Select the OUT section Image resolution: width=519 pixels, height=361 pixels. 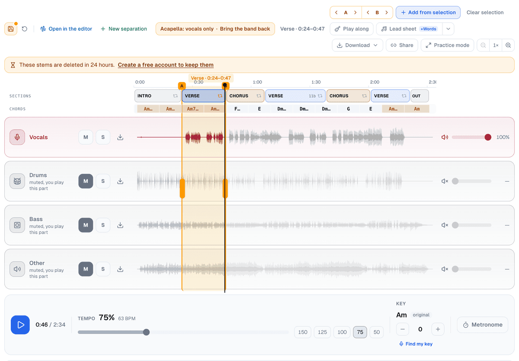(420, 96)
